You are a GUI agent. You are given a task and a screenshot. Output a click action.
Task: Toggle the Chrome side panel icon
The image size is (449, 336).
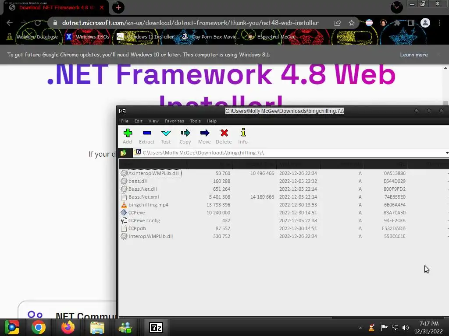pyautogui.click(x=411, y=23)
